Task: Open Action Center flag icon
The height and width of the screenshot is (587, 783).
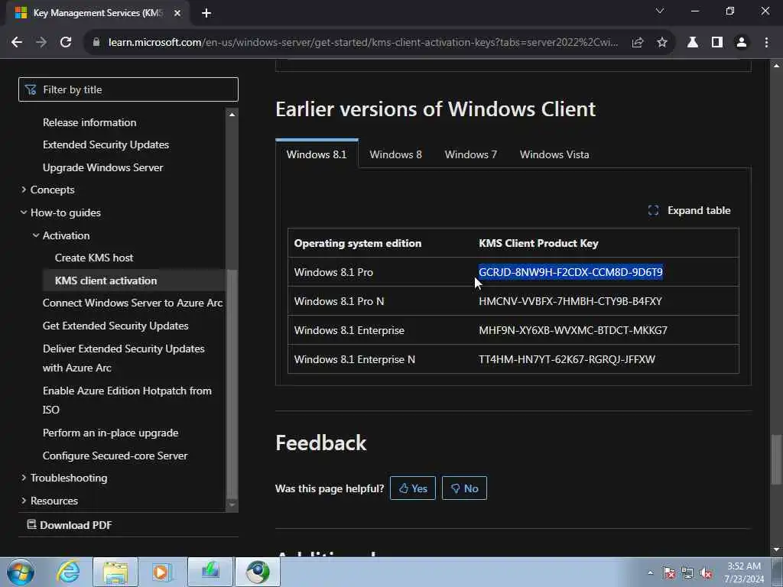Action: (x=669, y=572)
